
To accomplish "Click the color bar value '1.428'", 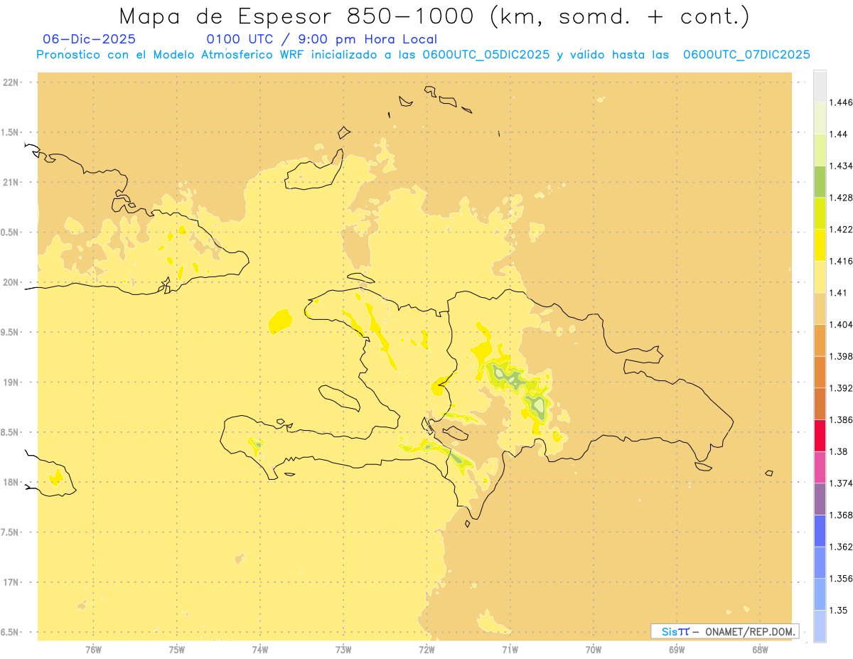I will (x=842, y=198).
